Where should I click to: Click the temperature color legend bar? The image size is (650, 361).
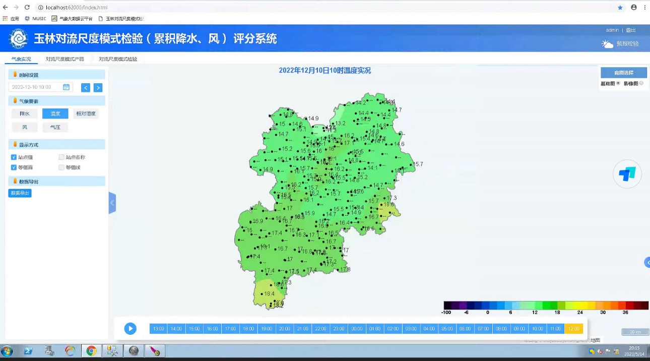point(544,306)
